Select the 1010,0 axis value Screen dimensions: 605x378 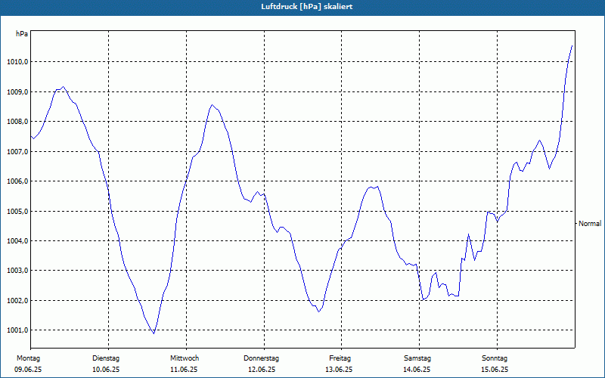click(x=17, y=62)
